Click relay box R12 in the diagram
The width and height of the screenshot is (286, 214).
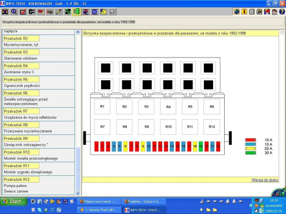[212, 127]
